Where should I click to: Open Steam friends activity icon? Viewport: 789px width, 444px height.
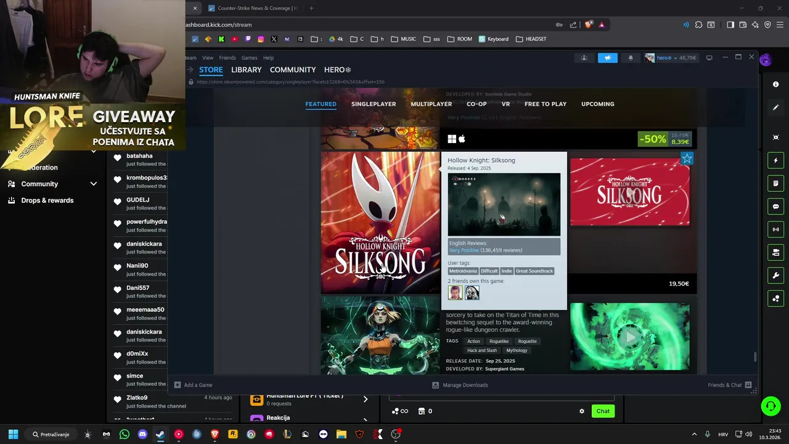584,57
